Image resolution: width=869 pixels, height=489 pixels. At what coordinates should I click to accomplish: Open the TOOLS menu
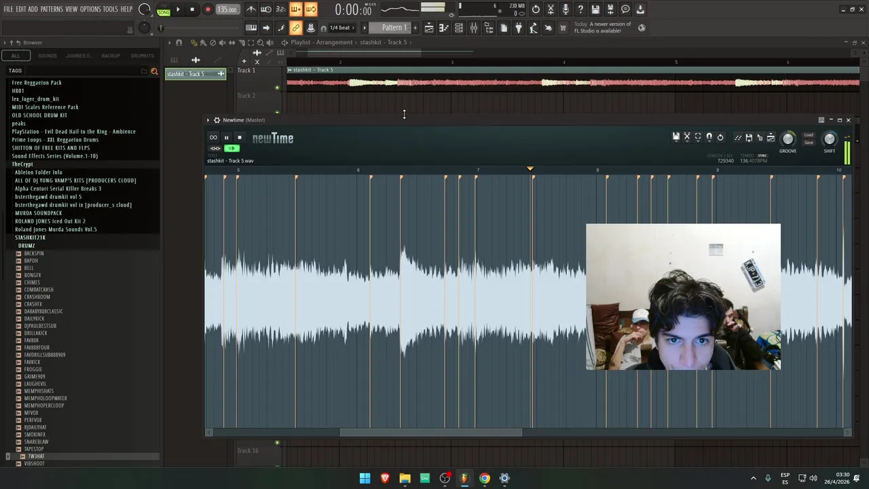coord(111,9)
